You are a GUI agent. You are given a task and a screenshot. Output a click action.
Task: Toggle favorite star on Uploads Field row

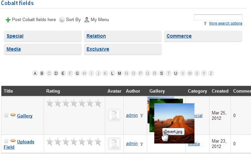pos(6,141)
